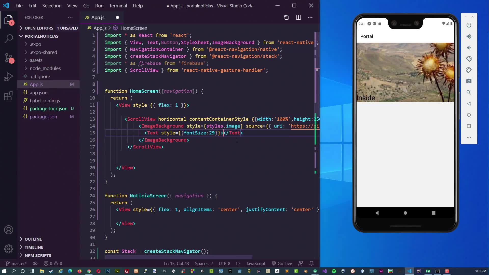Click the split editor right icon
Screen dimensions: 489x275
298,17
